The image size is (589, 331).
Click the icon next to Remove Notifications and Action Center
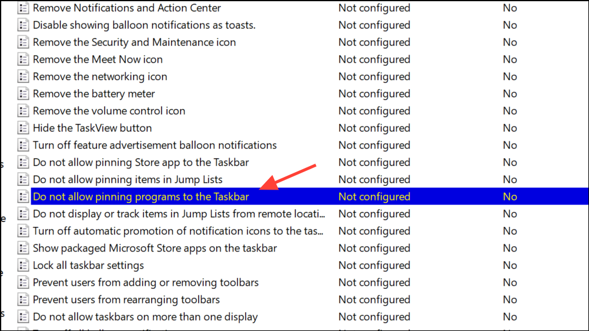click(23, 8)
